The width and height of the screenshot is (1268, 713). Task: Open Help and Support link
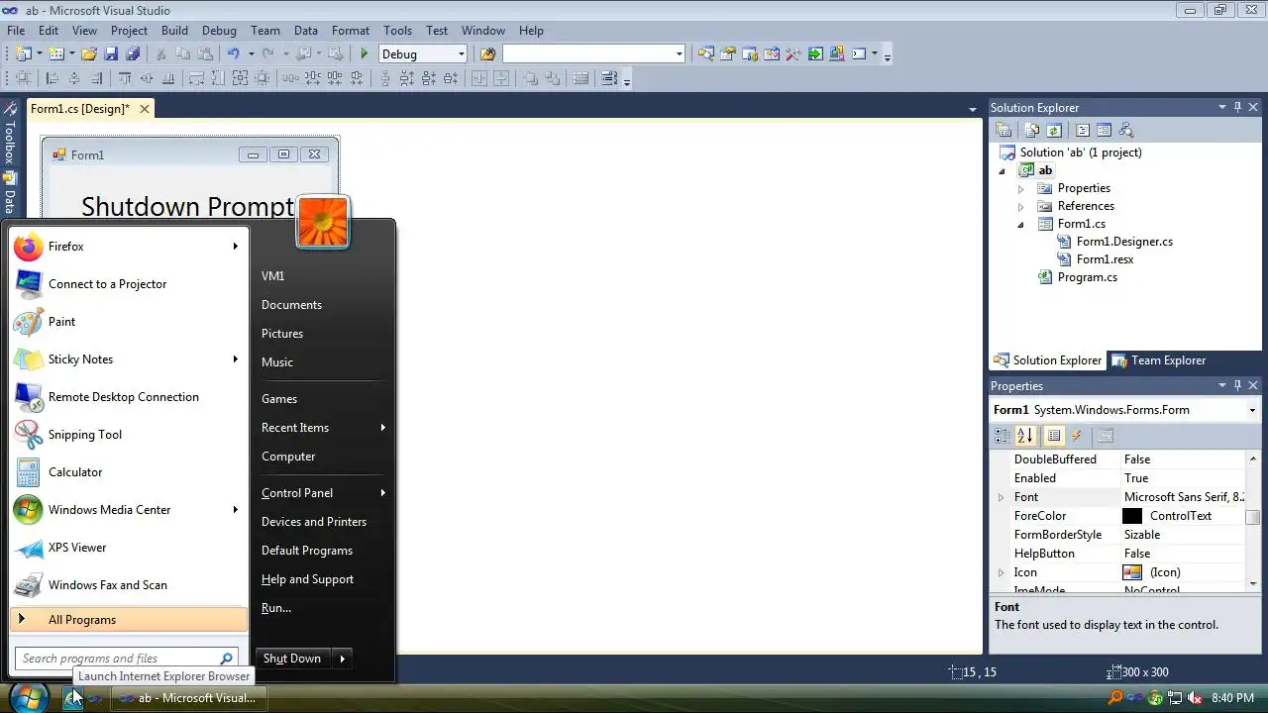click(x=307, y=579)
